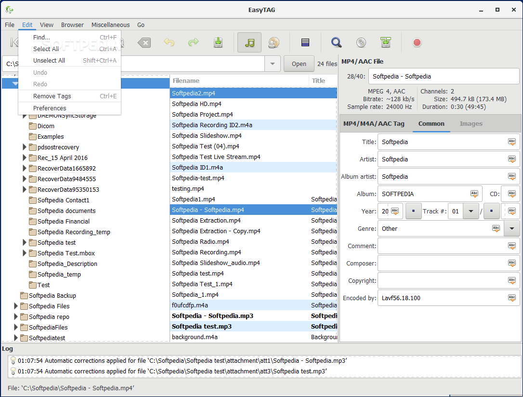This screenshot has height=397, width=523.
Task: Expand the SoftpediaFiles folder
Action: pos(15,327)
